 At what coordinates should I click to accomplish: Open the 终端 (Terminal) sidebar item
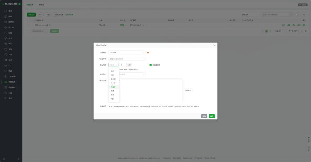(x=10, y=71)
